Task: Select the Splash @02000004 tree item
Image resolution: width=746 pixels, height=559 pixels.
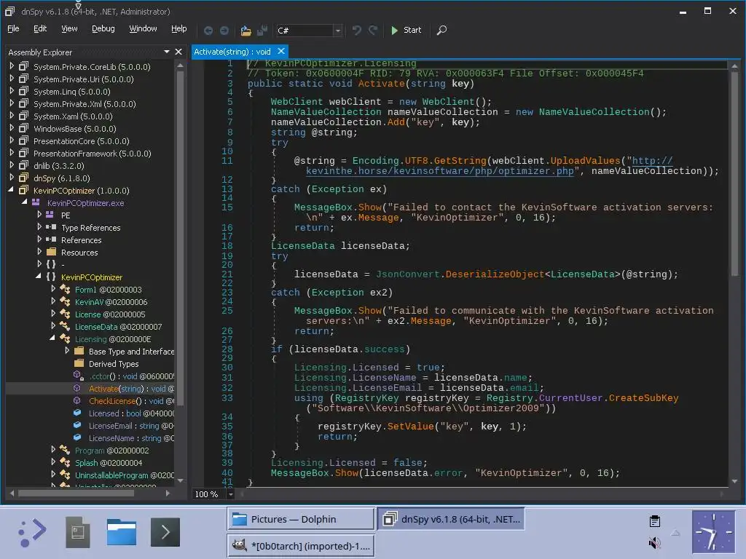Action: click(x=109, y=462)
